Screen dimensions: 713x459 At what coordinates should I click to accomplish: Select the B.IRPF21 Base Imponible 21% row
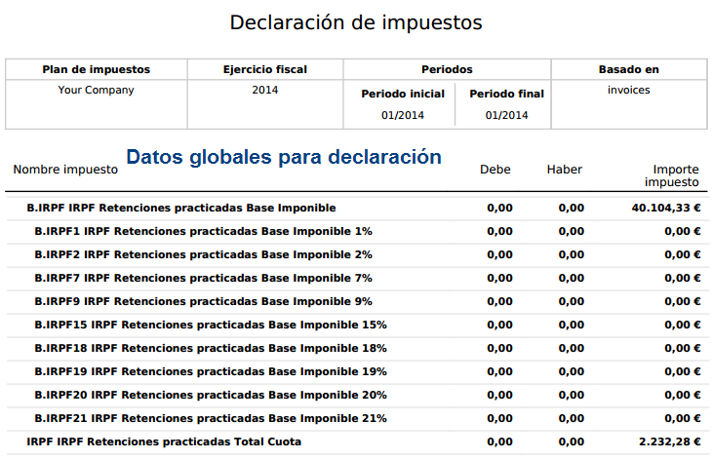(x=210, y=419)
